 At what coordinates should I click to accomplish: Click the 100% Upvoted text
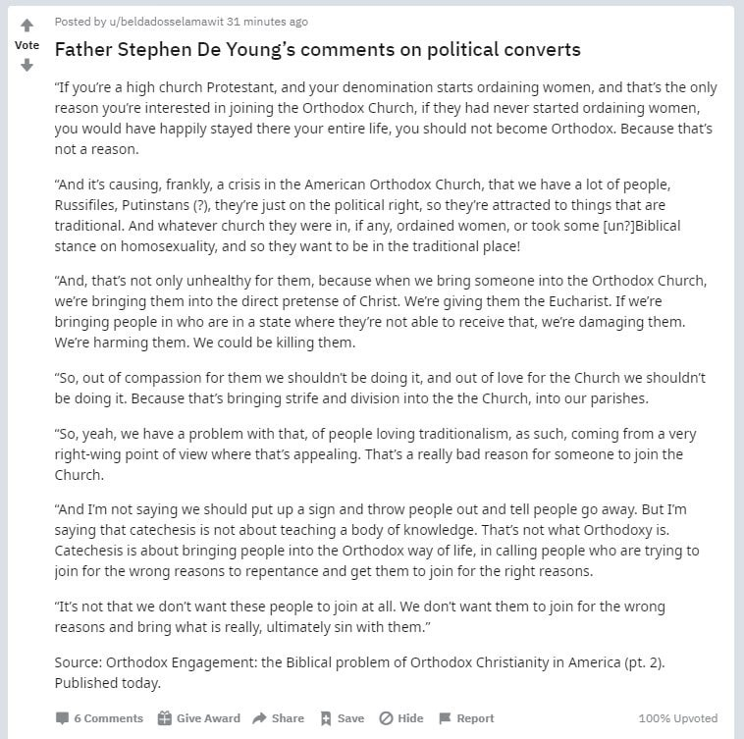[x=678, y=718]
